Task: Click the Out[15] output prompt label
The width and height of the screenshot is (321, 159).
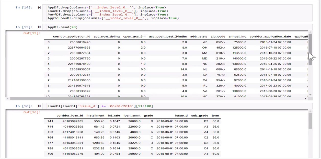Action: pos(32,33)
